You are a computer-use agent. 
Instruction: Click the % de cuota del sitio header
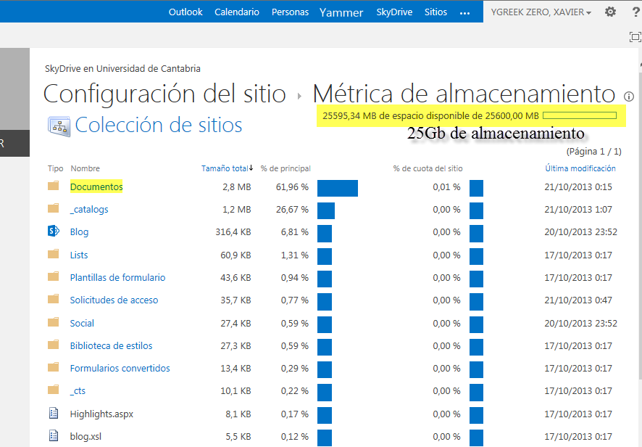[x=428, y=168]
